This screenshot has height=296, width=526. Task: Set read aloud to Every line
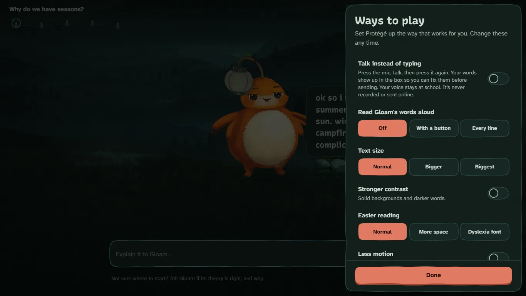coord(484,128)
